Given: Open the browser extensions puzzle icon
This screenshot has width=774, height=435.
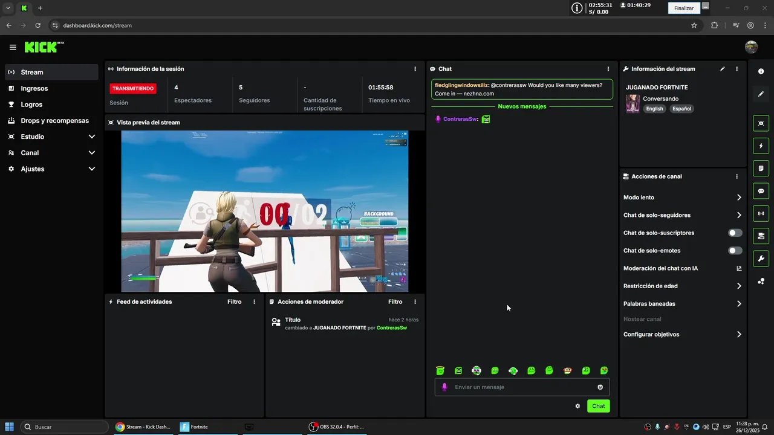Looking at the screenshot, I should (715, 25).
